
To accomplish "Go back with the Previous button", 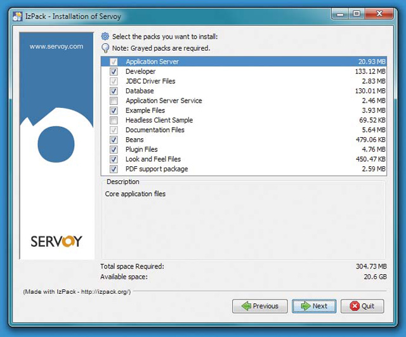I will coord(259,306).
